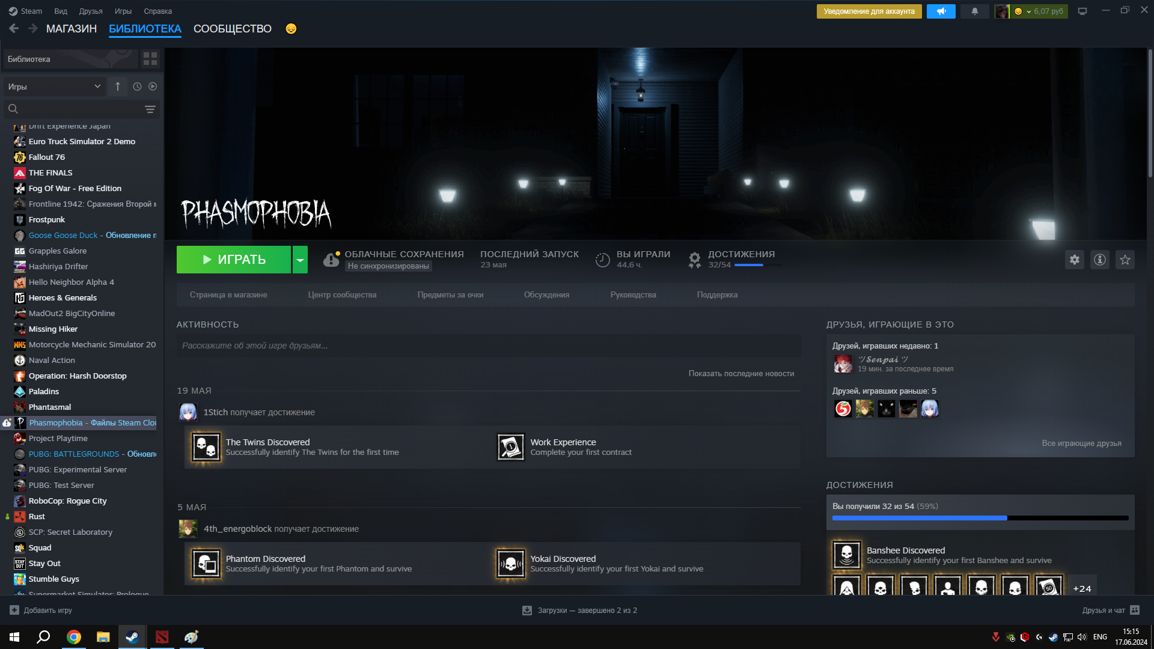Click the taskbar search magnifier
The image size is (1154, 649).
pyautogui.click(x=43, y=637)
